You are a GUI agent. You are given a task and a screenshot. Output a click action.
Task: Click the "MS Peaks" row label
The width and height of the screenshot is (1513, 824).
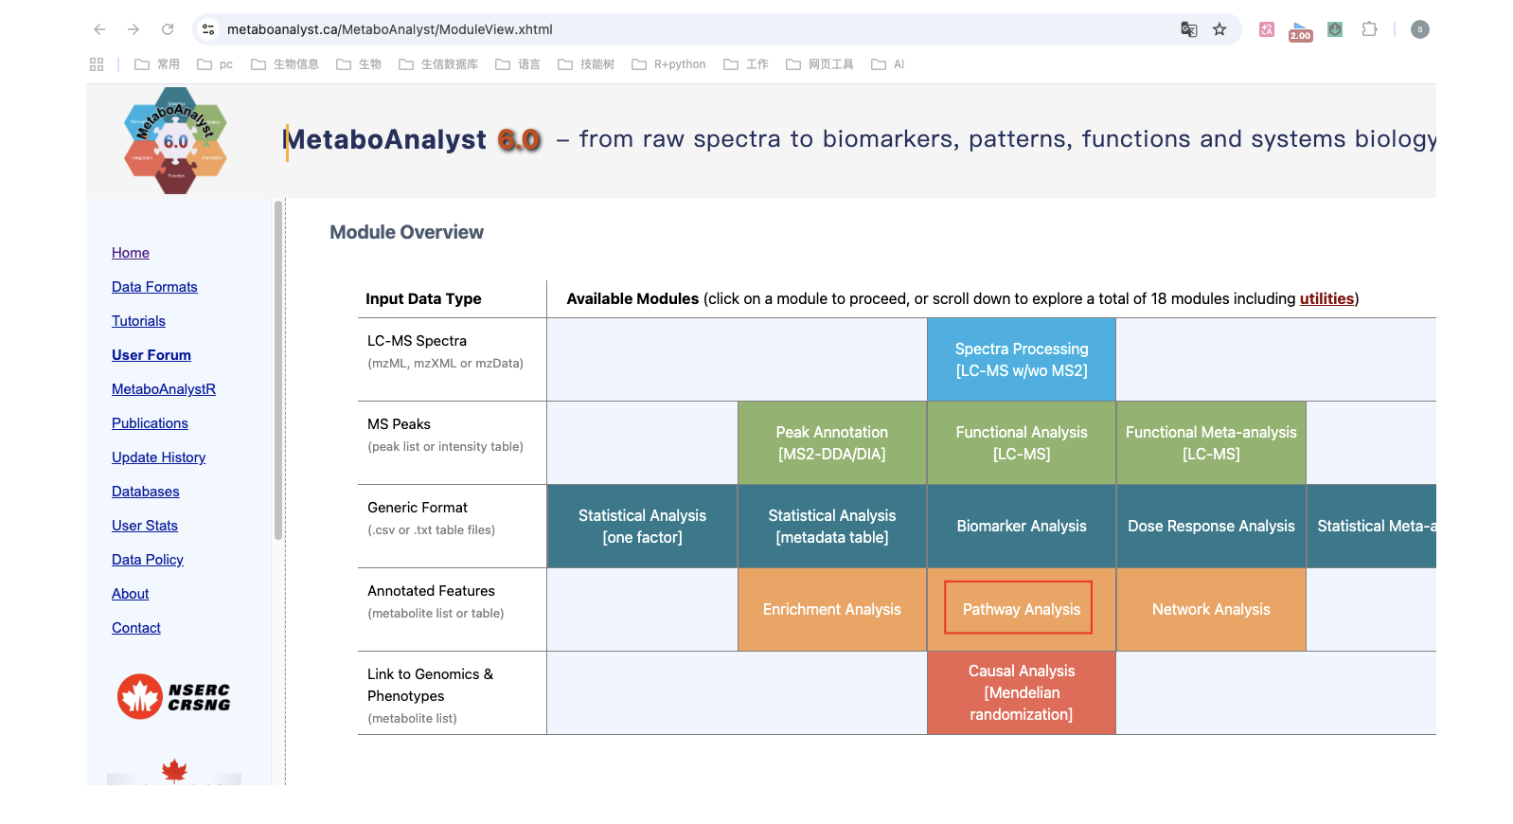point(399,424)
